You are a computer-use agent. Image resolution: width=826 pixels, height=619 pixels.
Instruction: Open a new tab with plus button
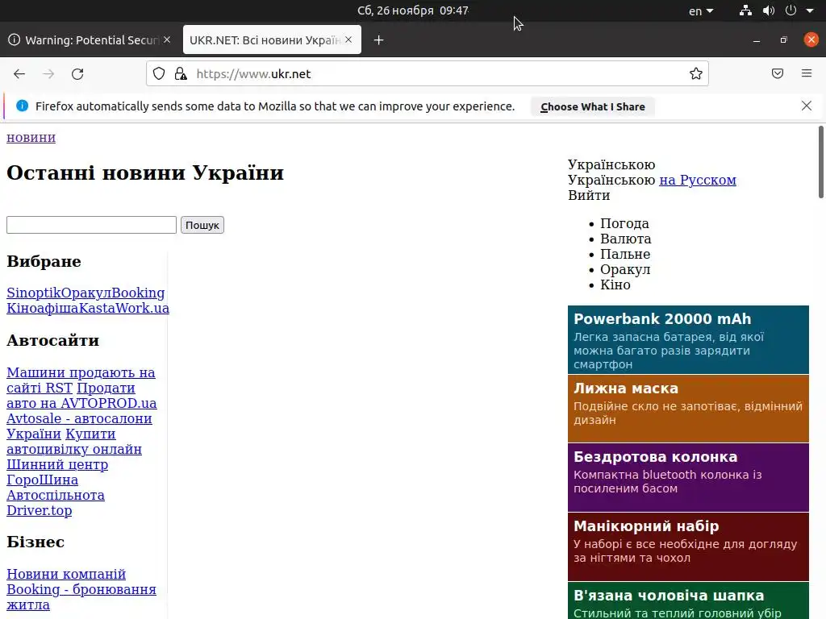(379, 40)
